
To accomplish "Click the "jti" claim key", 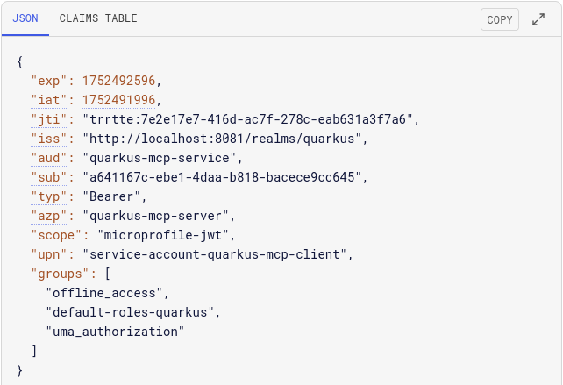I will click(x=49, y=119).
